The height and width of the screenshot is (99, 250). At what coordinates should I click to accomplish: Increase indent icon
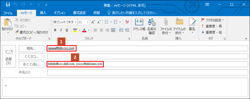point(127,30)
